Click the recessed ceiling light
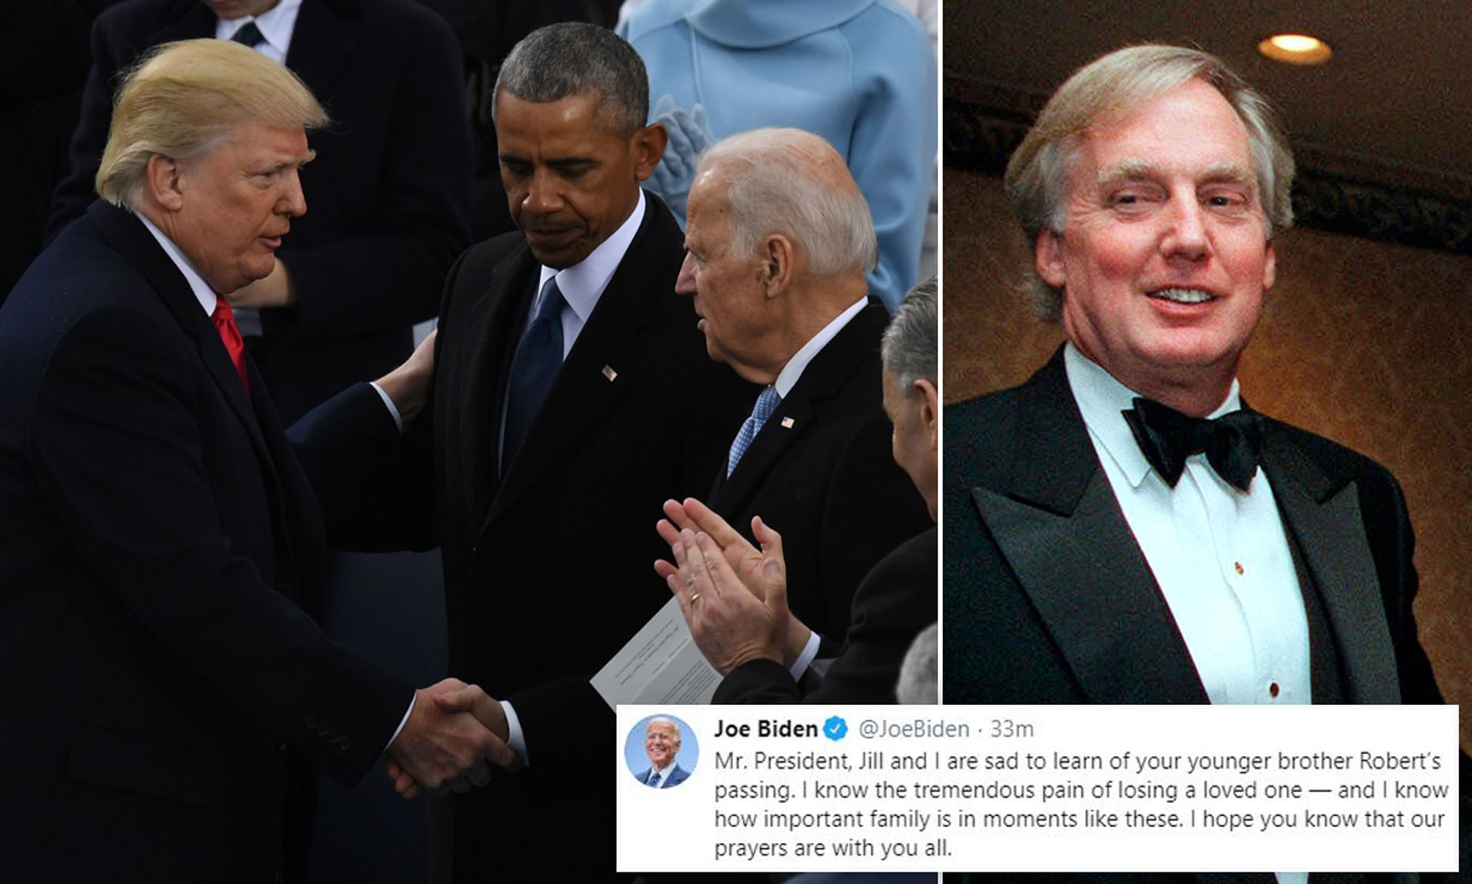The height and width of the screenshot is (884, 1472). click(x=1295, y=49)
